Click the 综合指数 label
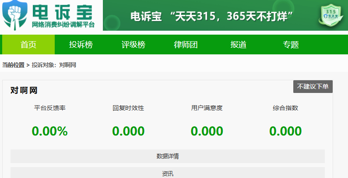 pos(285,108)
